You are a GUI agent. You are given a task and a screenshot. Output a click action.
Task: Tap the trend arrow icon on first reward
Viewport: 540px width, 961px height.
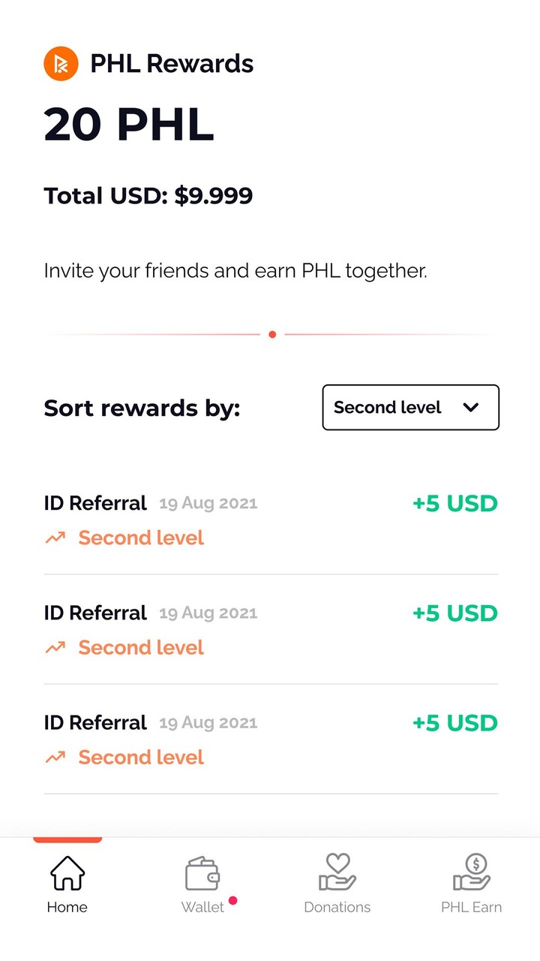click(x=55, y=538)
